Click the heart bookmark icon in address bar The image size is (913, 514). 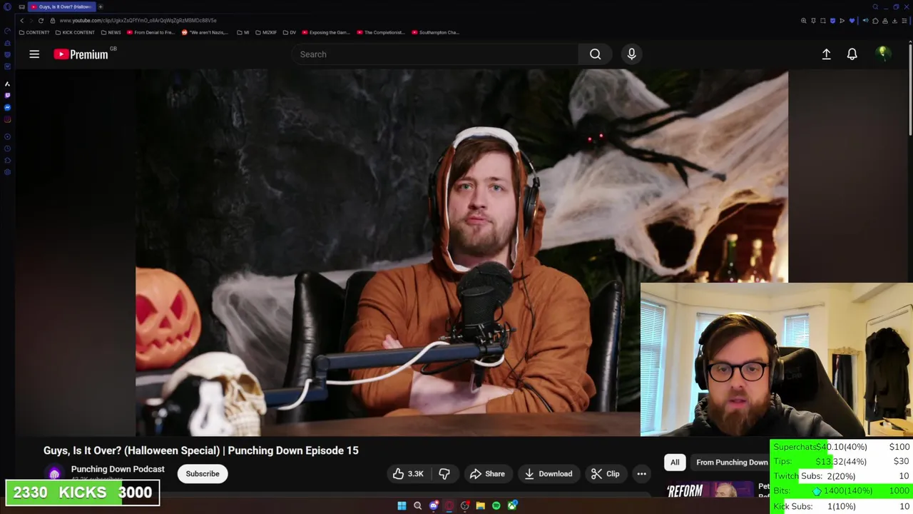(x=852, y=21)
